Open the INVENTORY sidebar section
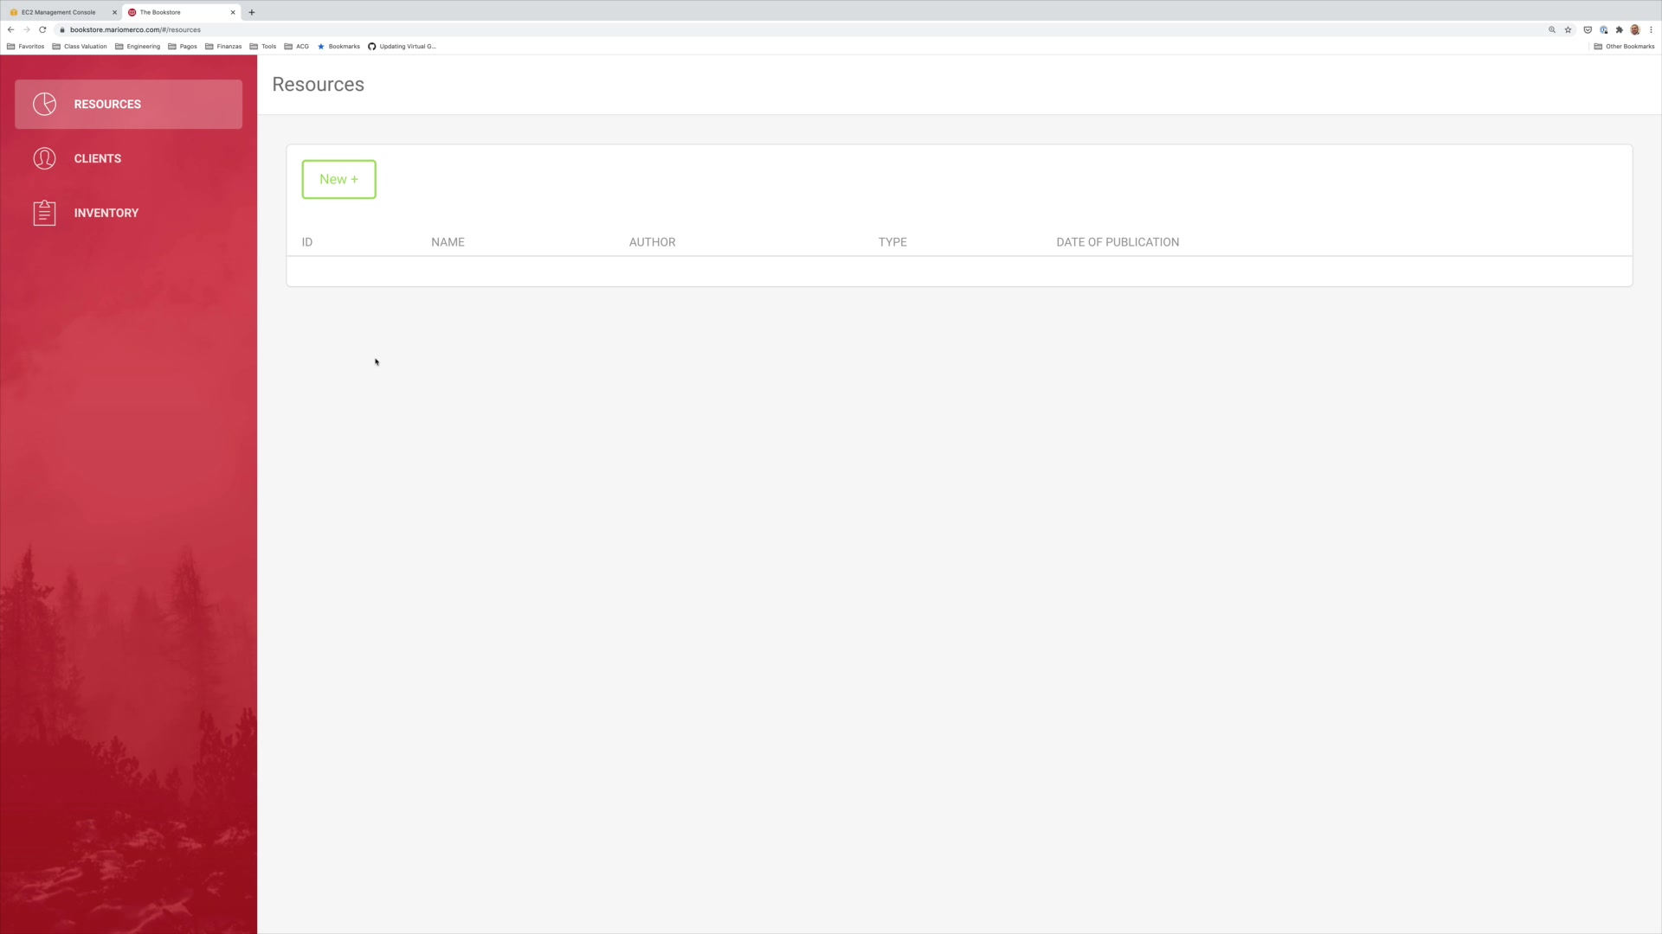This screenshot has width=1662, height=934. click(106, 213)
